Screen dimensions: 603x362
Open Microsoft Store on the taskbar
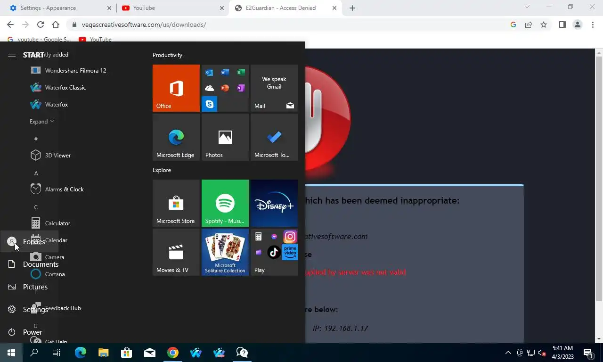click(126, 353)
